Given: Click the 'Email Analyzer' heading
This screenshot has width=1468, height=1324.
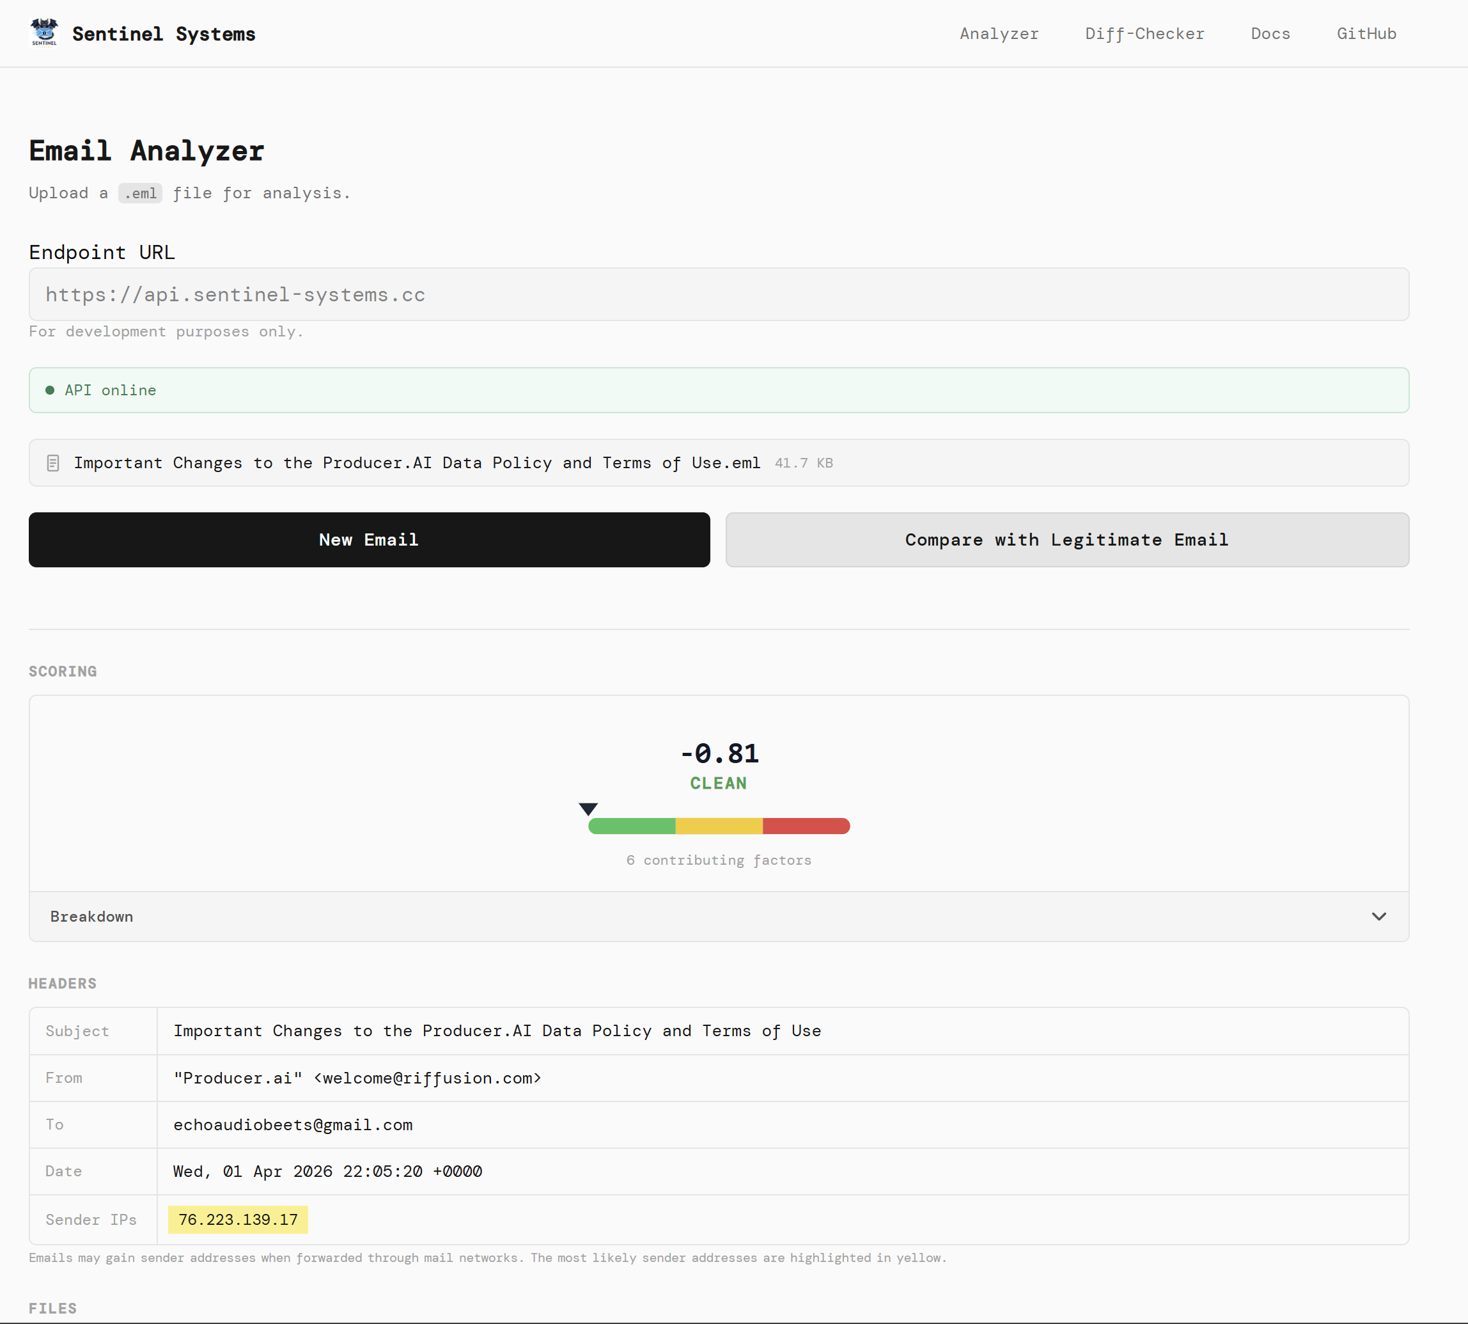Looking at the screenshot, I should click(146, 152).
